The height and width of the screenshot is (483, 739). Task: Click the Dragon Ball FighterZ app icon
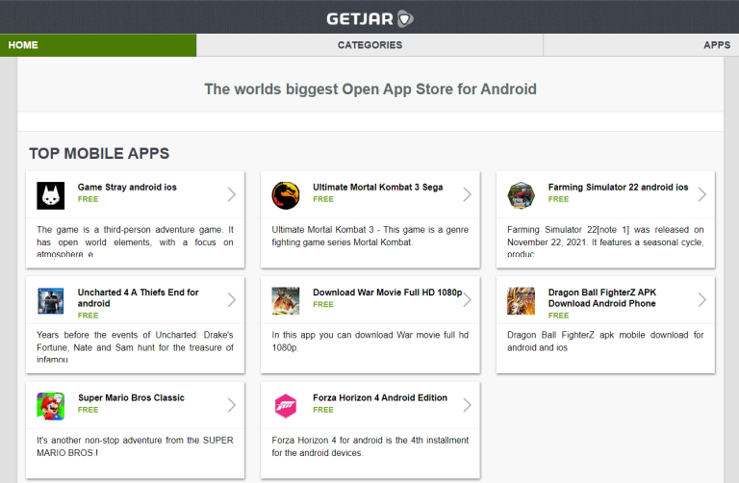521,301
